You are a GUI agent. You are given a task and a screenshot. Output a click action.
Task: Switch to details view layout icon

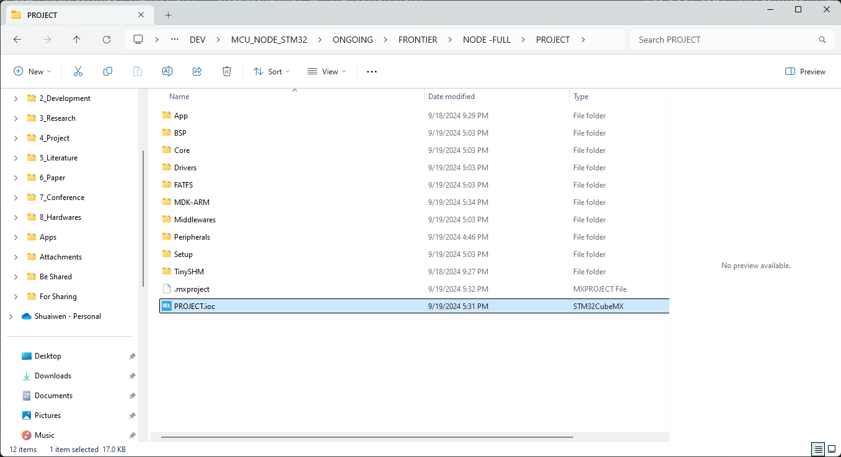pyautogui.click(x=818, y=449)
